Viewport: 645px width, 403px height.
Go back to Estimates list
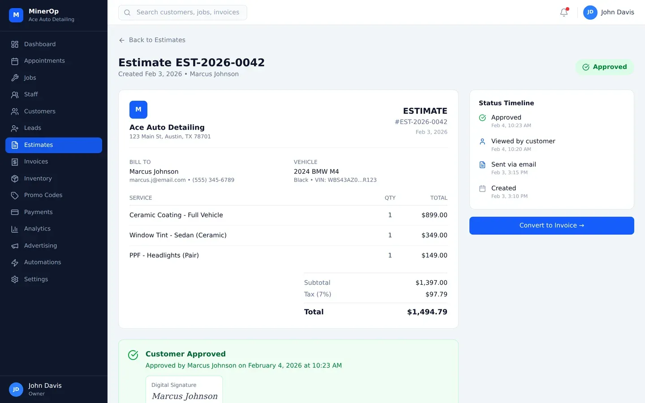pyautogui.click(x=152, y=40)
